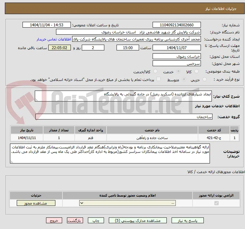Click the اطلاعات مجوزهای ارائه خدمت / کالا heading
Image resolution: width=245 pixels, height=229 pixels.
(x=216, y=172)
